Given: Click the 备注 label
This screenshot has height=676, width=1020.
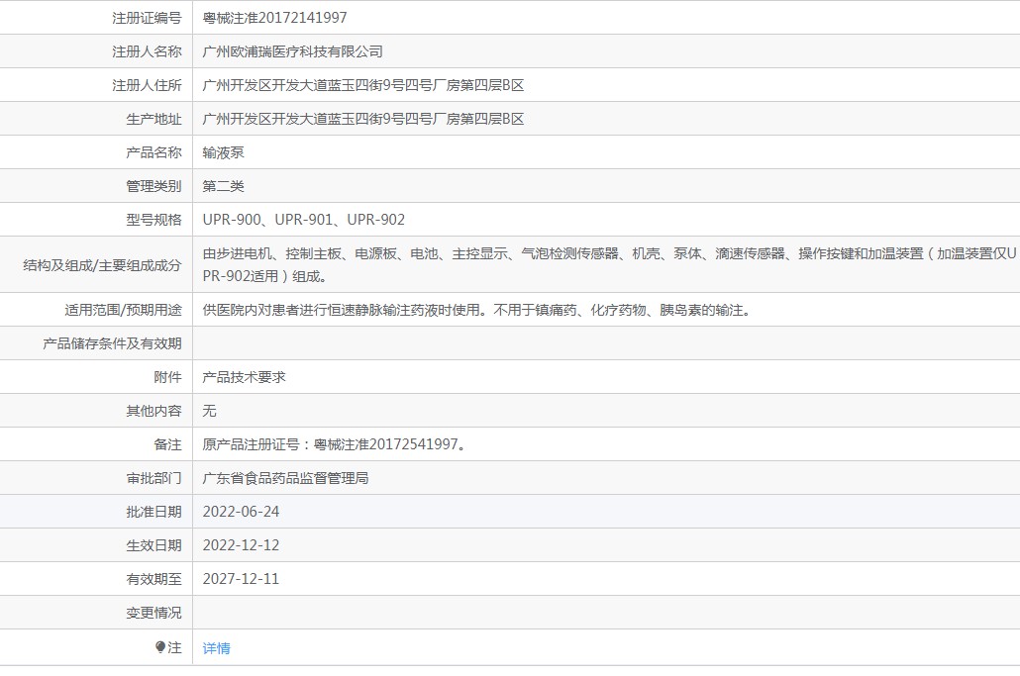Looking at the screenshot, I should coord(167,444).
